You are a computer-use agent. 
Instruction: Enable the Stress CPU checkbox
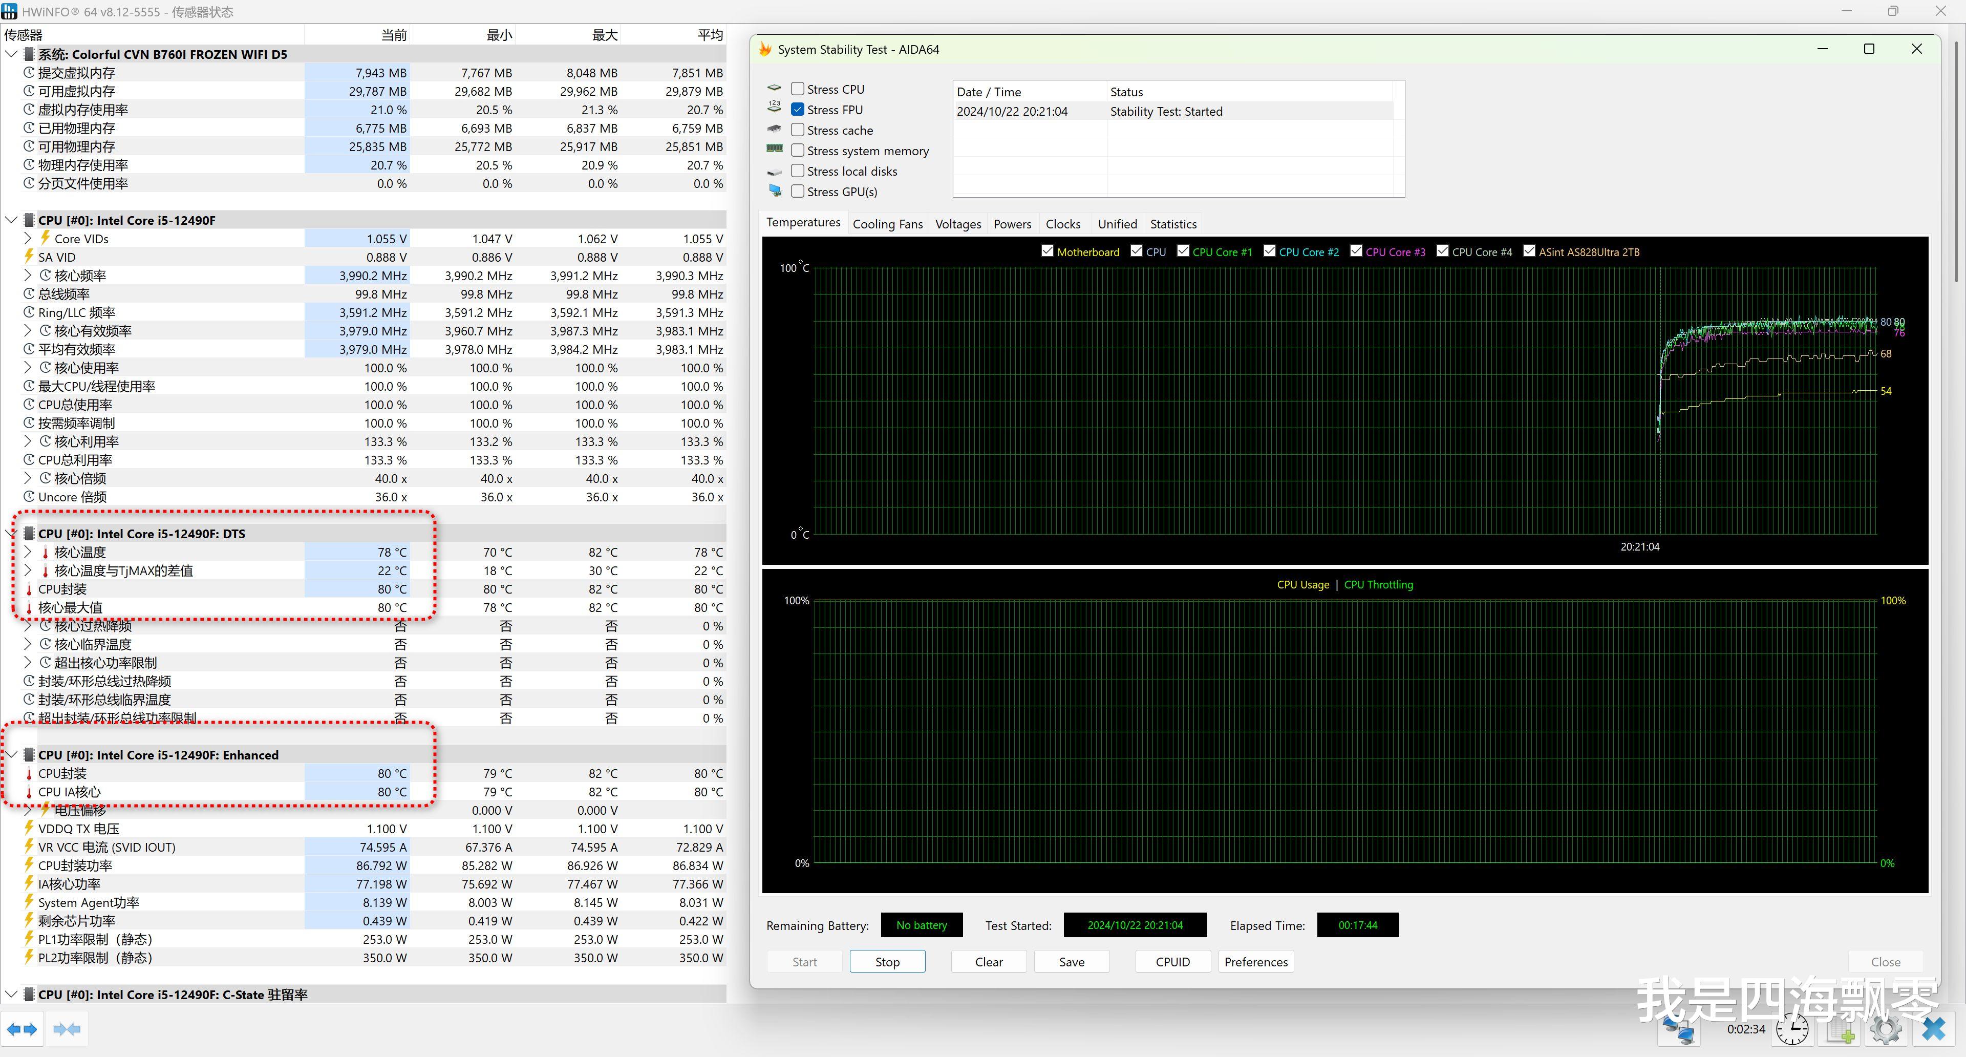coord(798,89)
